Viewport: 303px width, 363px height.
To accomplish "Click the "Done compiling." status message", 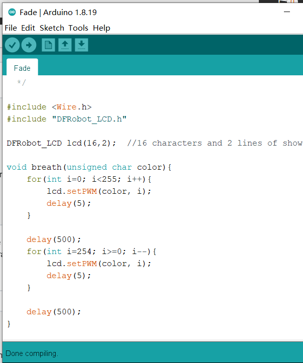I will click(32, 353).
